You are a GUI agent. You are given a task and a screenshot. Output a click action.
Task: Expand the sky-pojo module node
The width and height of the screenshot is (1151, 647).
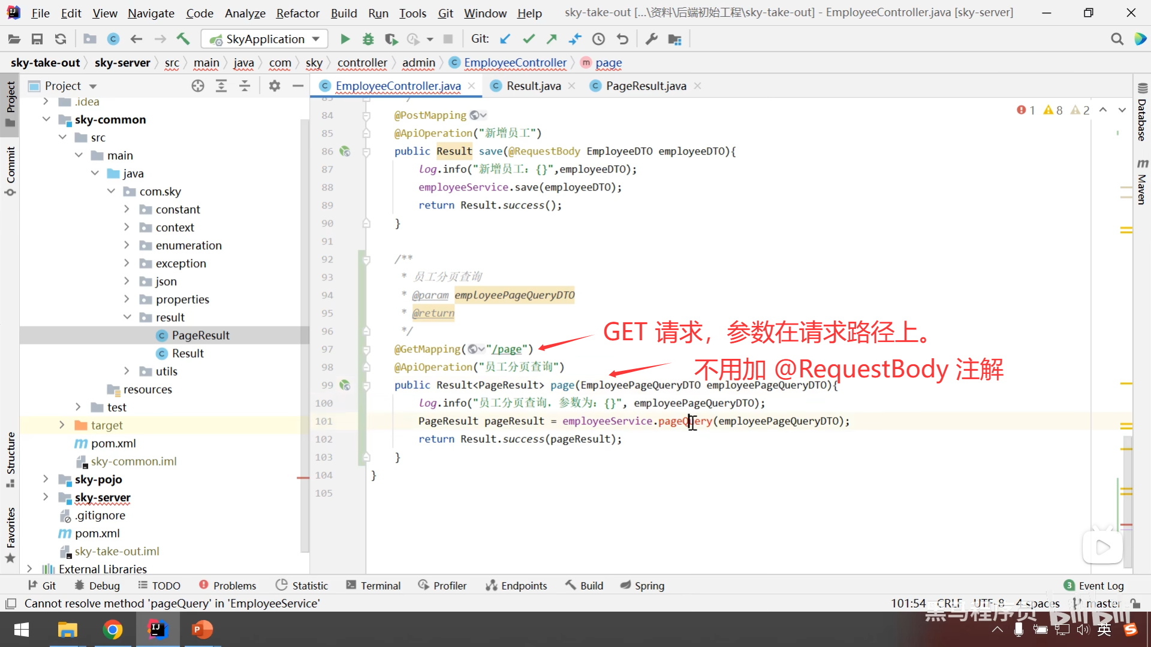pos(46,479)
